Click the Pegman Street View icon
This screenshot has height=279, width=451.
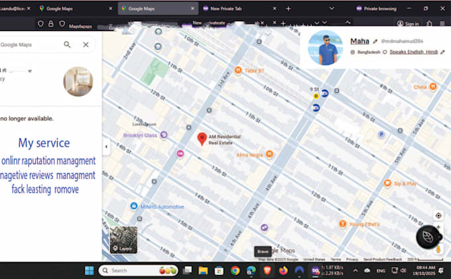(438, 249)
